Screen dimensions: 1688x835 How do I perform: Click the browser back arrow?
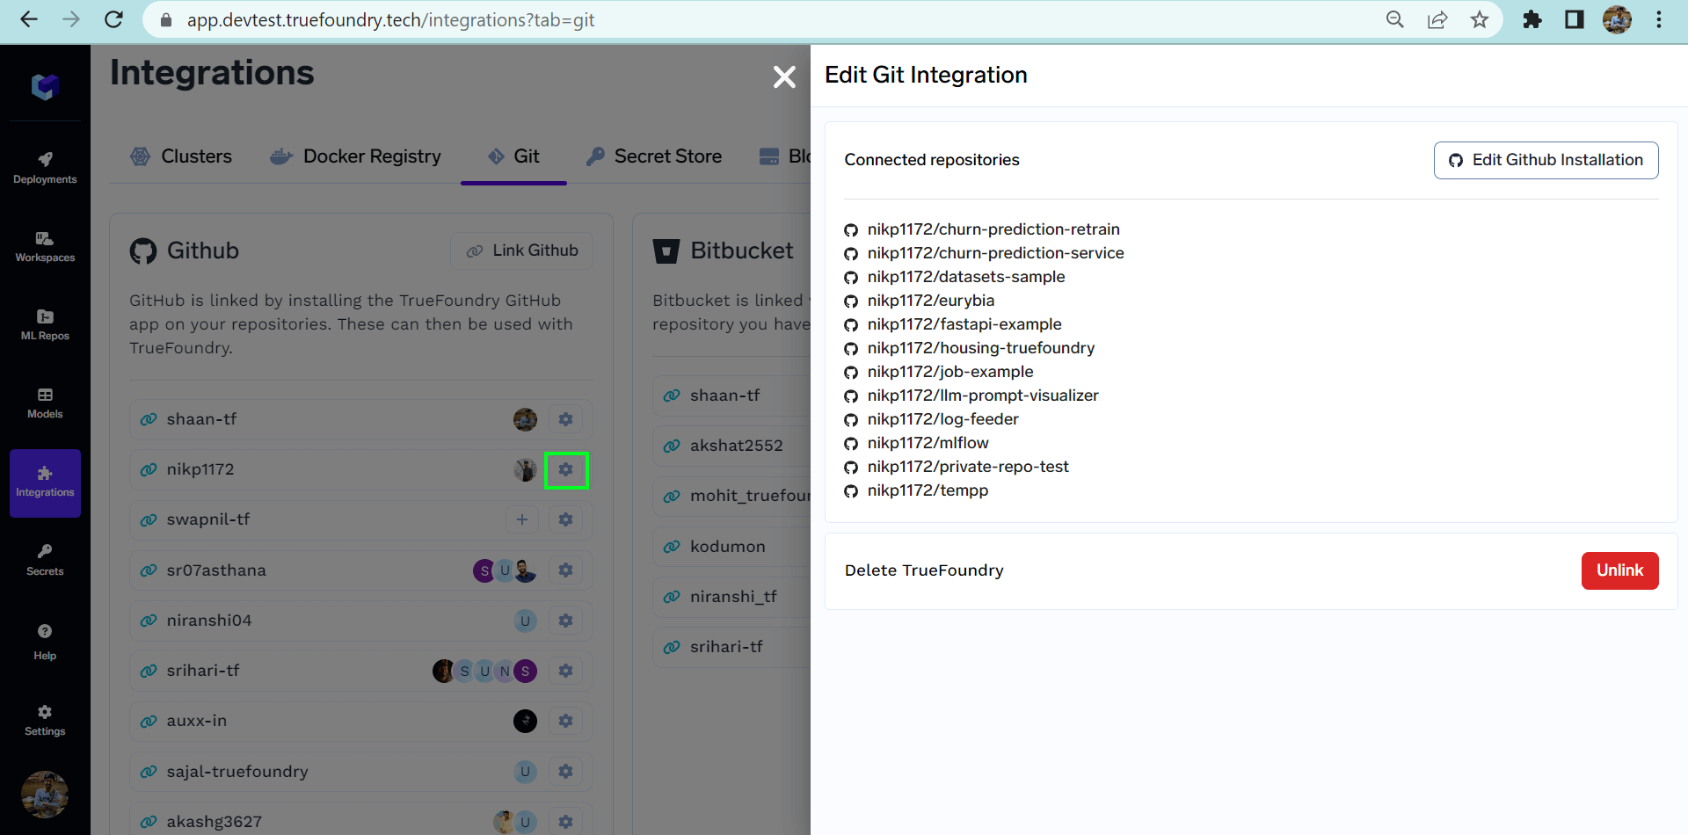point(29,19)
